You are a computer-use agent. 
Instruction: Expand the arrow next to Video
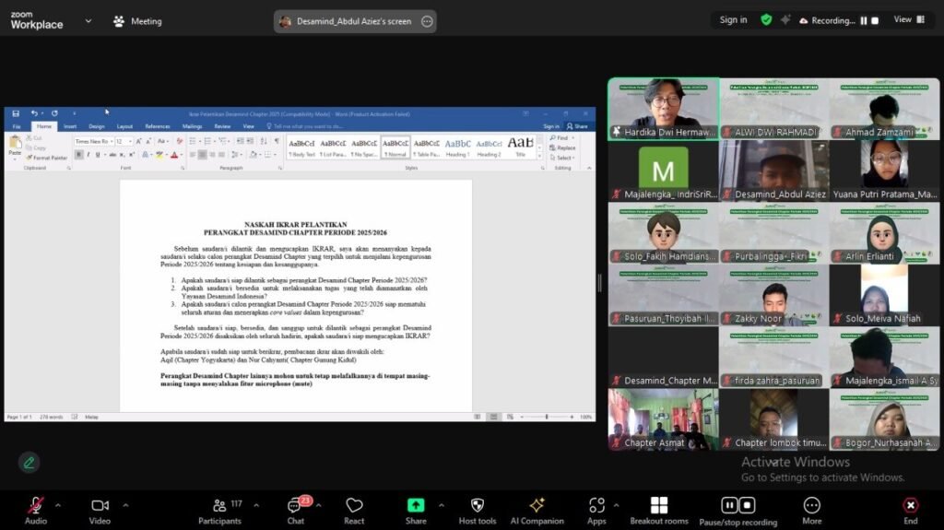pyautogui.click(x=125, y=505)
